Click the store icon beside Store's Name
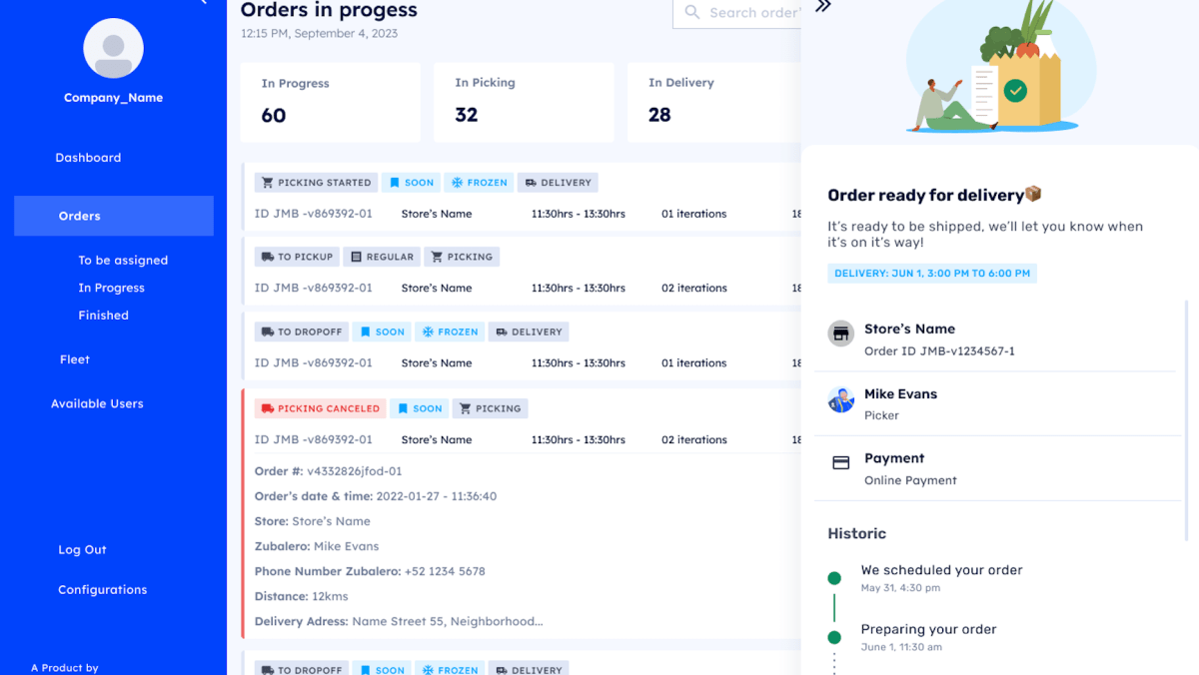The image size is (1199, 675). click(841, 335)
